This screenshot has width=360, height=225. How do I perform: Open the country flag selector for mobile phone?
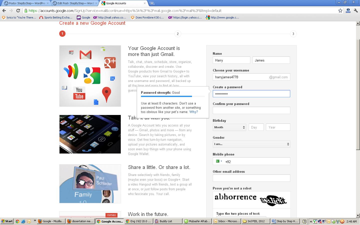[219, 161]
